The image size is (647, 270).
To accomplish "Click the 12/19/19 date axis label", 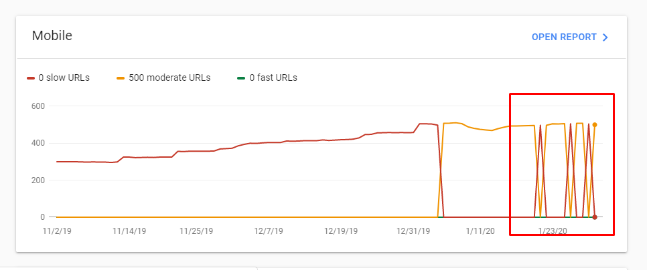I will [x=340, y=231].
